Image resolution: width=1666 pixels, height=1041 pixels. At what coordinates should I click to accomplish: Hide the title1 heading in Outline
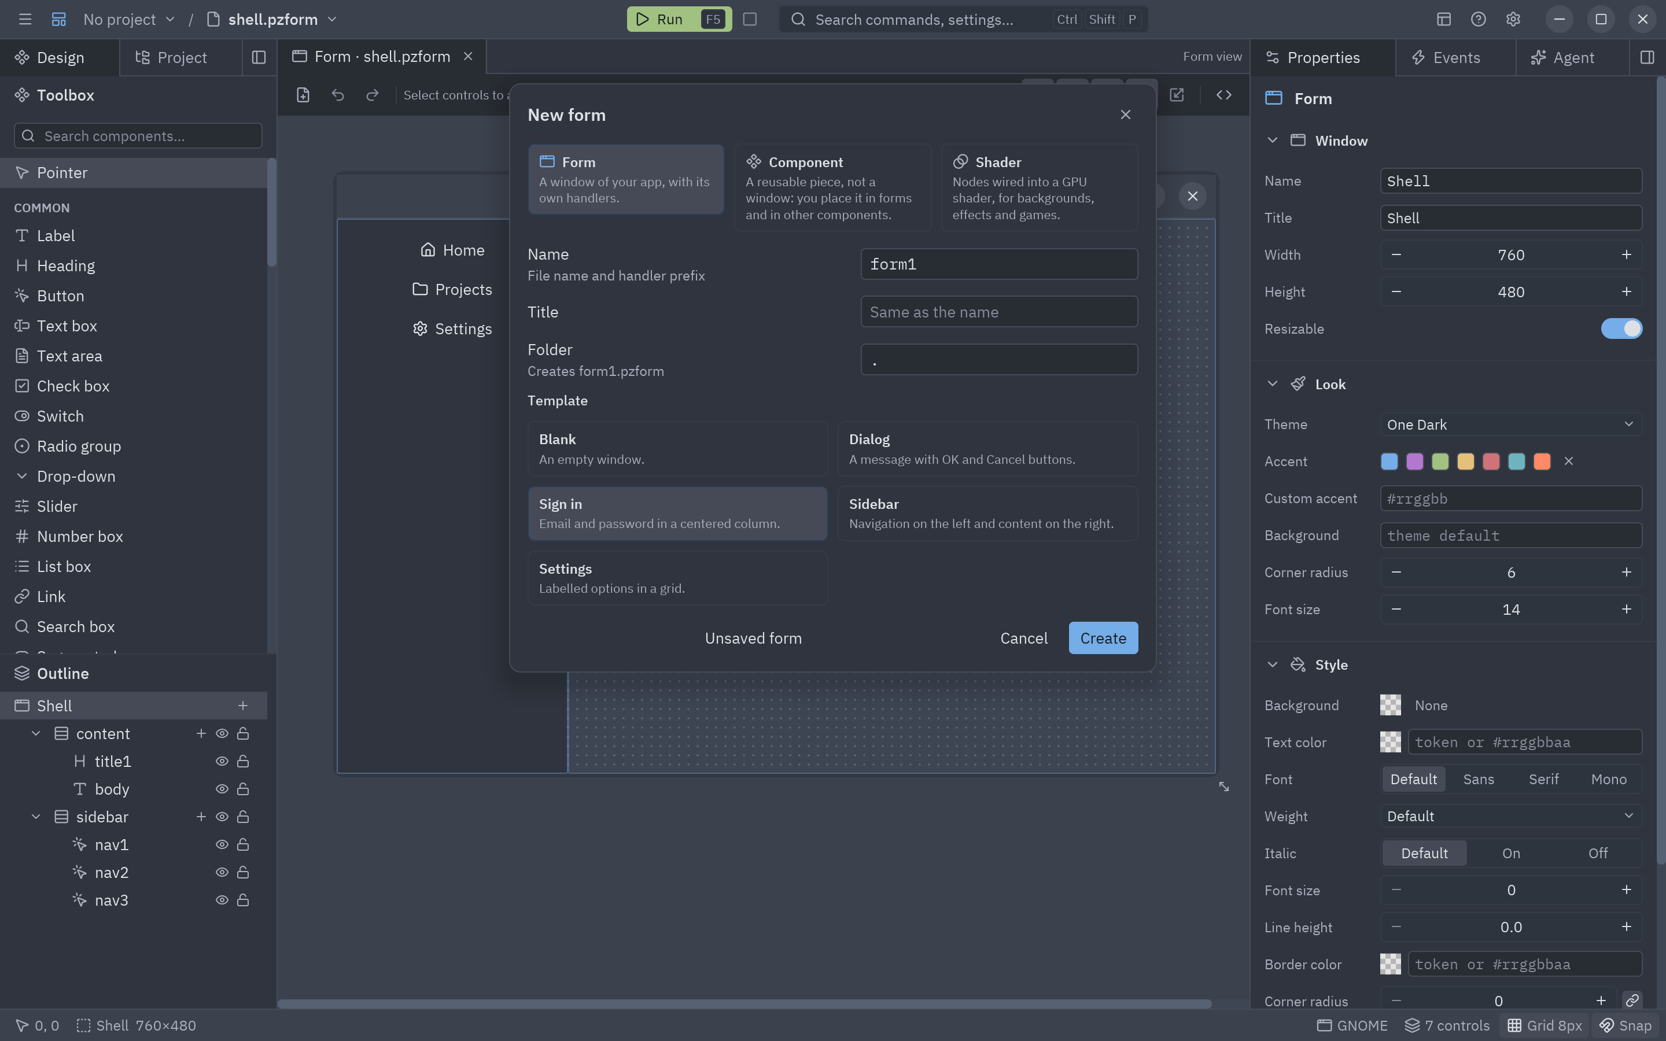pos(222,762)
